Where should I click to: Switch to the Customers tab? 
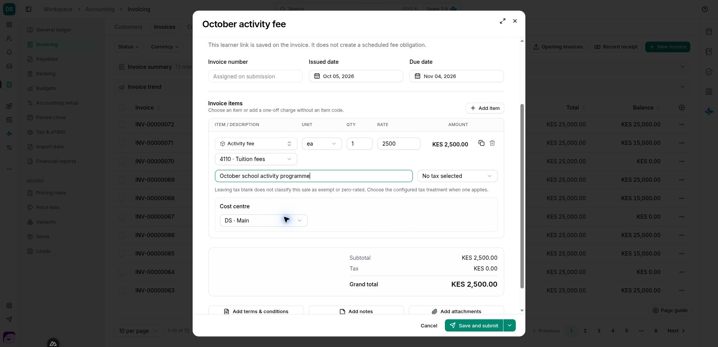coord(128,27)
